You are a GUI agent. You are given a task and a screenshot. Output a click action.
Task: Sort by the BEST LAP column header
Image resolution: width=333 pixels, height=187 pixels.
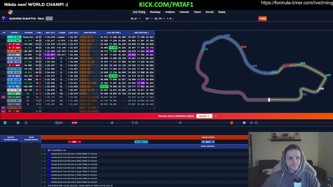(50, 33)
